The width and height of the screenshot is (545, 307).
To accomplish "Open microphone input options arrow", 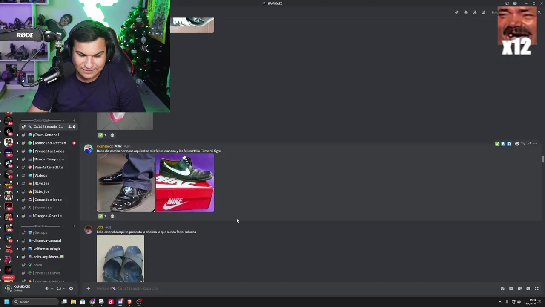I will [52, 288].
